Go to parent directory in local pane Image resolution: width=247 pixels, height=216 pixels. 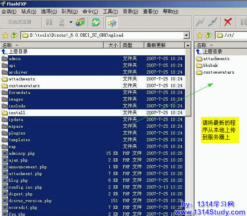tap(18, 52)
